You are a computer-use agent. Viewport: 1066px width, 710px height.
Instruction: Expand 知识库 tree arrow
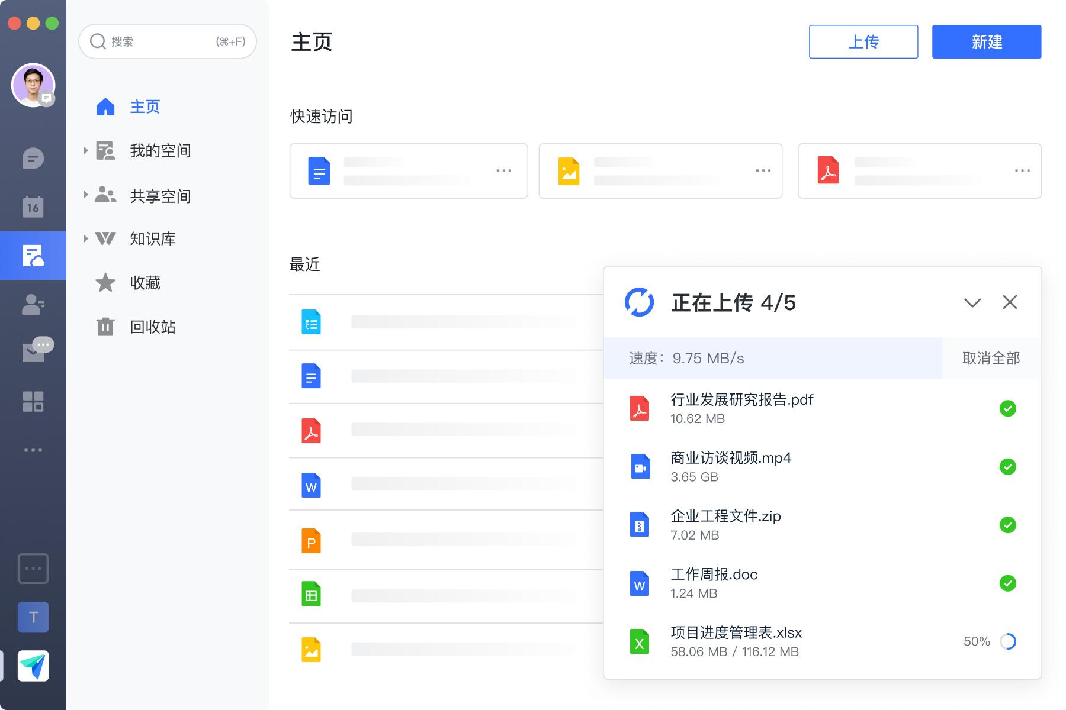coord(85,238)
